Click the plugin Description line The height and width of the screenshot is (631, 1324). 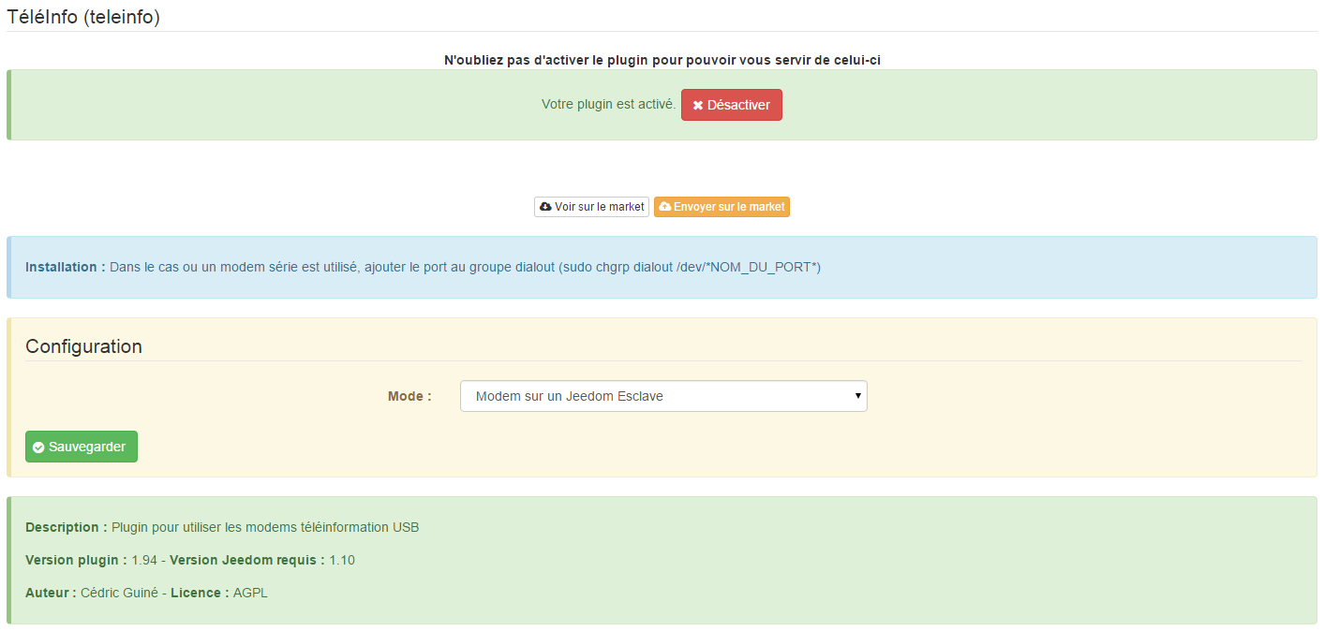[x=222, y=527]
